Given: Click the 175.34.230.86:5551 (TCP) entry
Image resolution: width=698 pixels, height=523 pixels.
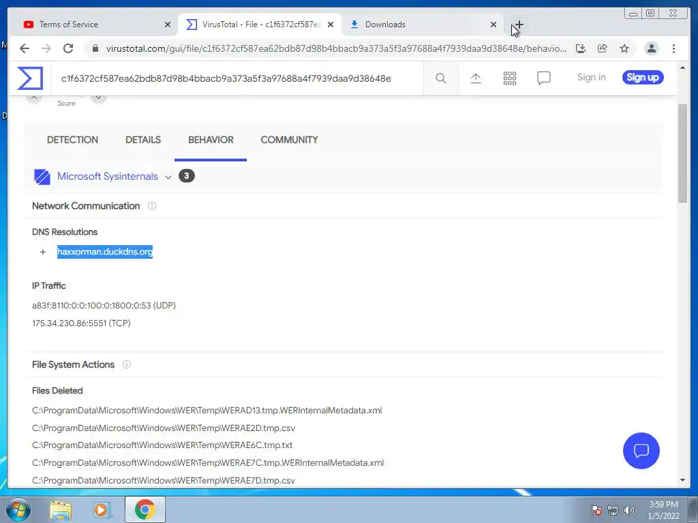Looking at the screenshot, I should (x=81, y=323).
